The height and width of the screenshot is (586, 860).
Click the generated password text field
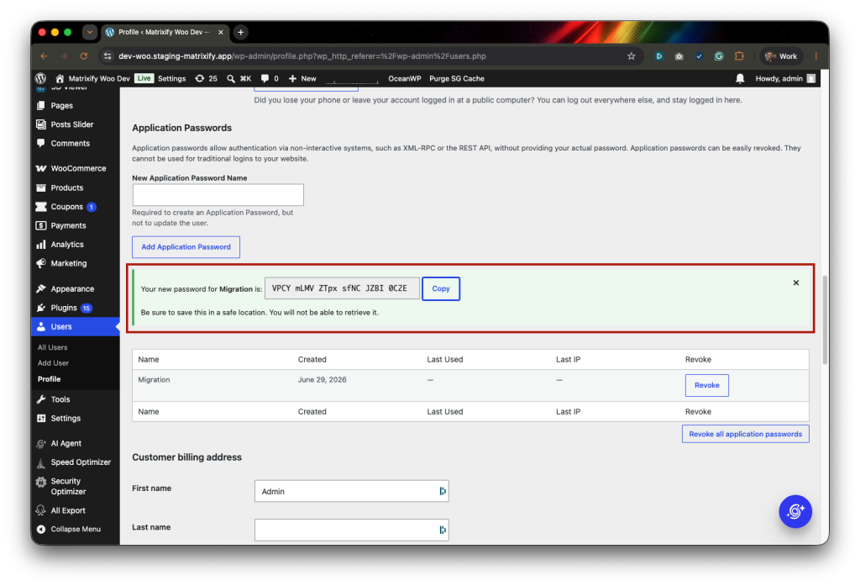342,288
